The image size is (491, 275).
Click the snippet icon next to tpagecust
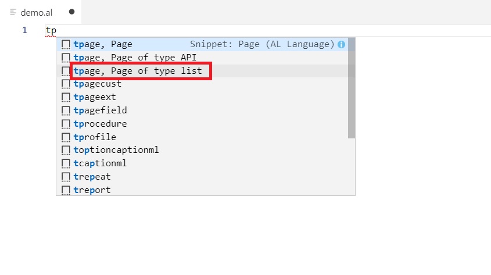66,84
